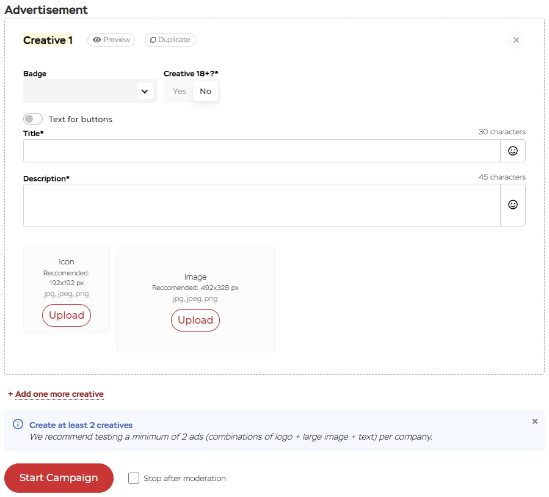This screenshot has width=549, height=497.
Task: Enable the 'Text for buttons' toggle
Action: click(33, 119)
